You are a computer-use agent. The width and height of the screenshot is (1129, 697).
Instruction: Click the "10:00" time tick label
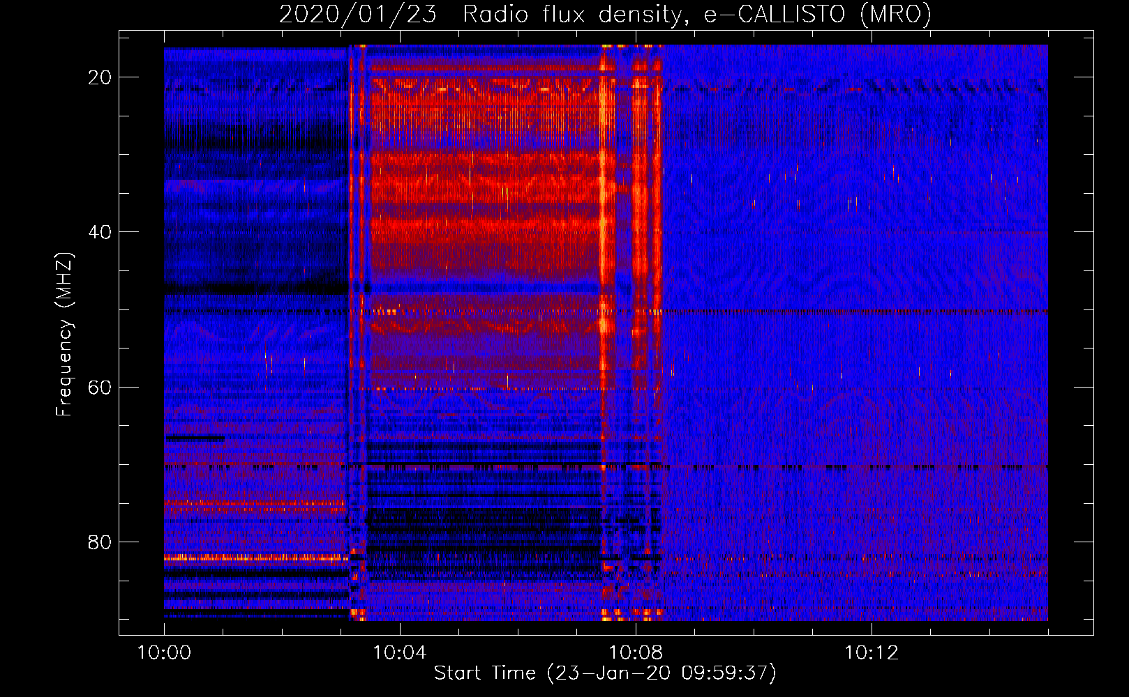(164, 652)
